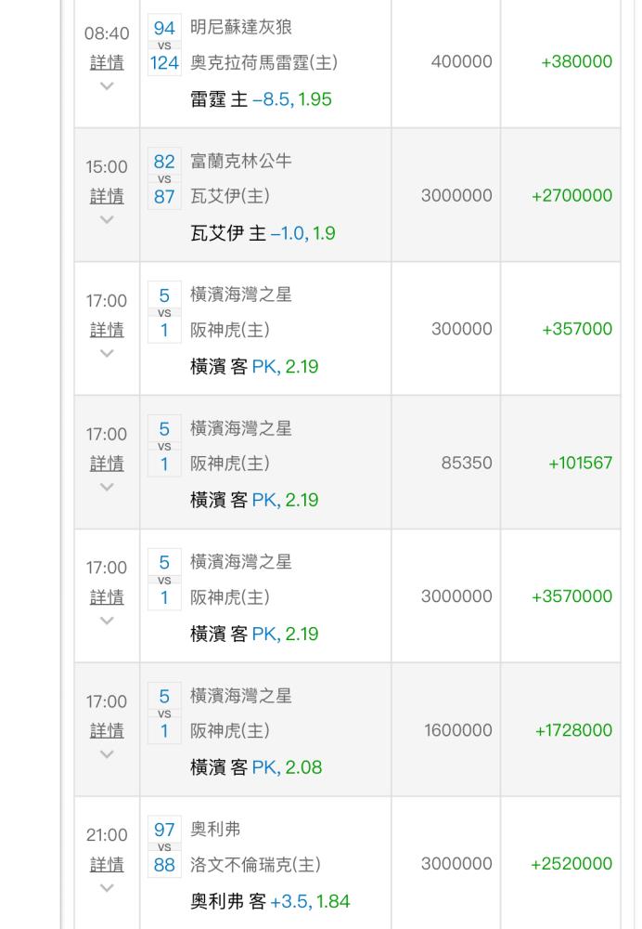The image size is (642, 929).
Task: Expand chevron in 17:00 row with 85350 stake
Action: [x=107, y=487]
